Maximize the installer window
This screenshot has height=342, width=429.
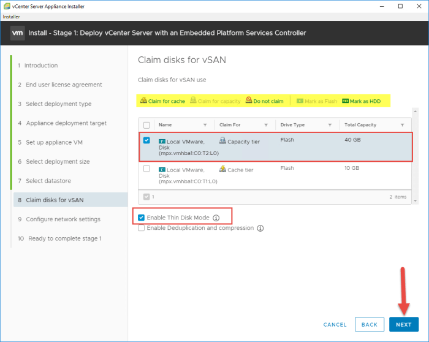(400, 6)
